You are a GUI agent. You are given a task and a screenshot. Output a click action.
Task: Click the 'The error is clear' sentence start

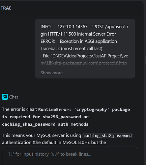[x=19, y=109]
